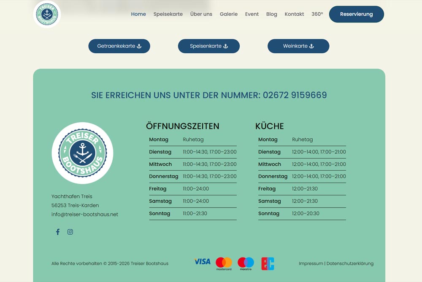Open the 360° tour menu item
The width and height of the screenshot is (422, 282).
(317, 14)
